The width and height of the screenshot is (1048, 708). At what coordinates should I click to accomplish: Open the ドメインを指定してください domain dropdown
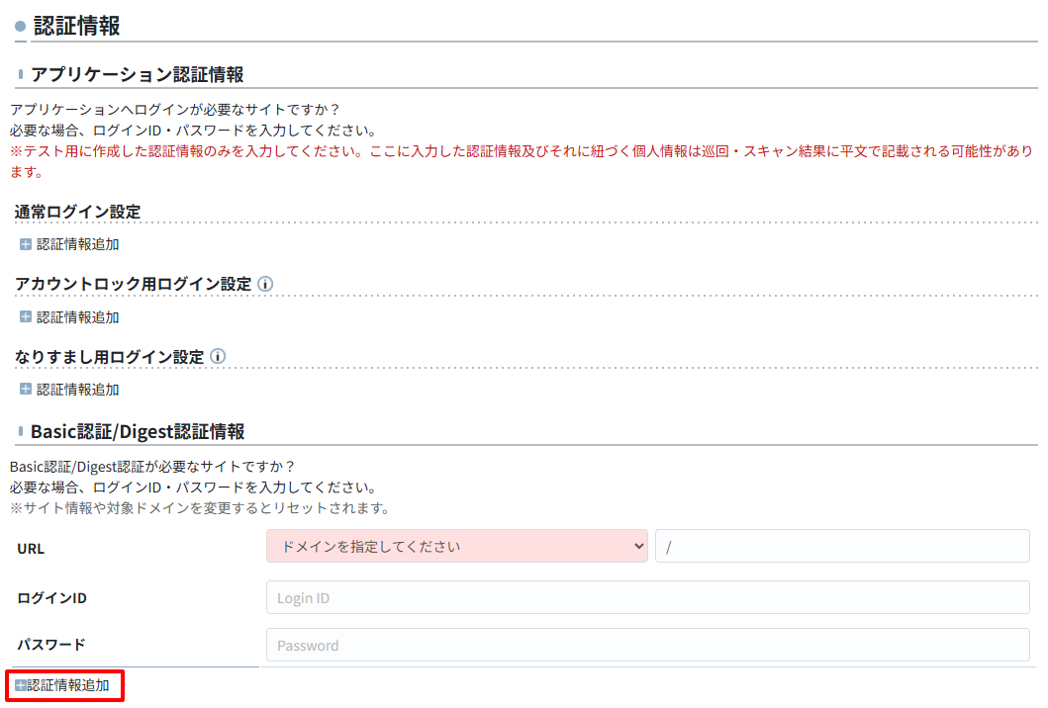tap(457, 547)
